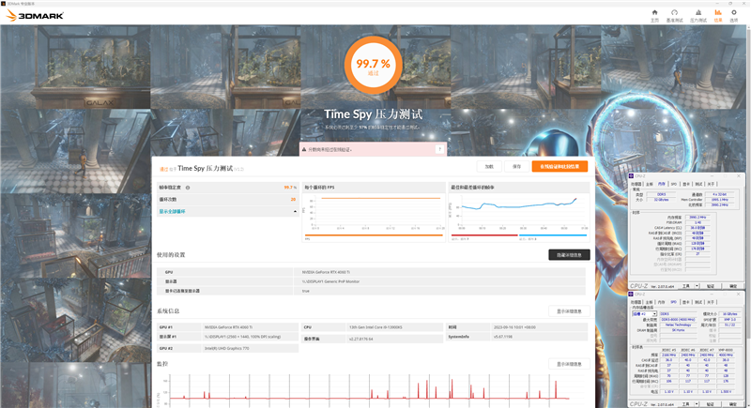751x408 pixels.
Task: Click OK (确定) button in upper CPU-Z window
Action: point(733,286)
